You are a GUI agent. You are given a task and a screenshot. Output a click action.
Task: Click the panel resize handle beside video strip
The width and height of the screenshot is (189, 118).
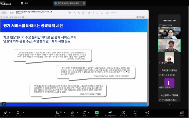149,62
